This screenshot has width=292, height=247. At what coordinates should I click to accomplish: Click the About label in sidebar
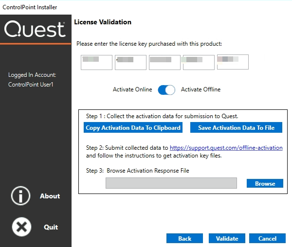coord(50,196)
